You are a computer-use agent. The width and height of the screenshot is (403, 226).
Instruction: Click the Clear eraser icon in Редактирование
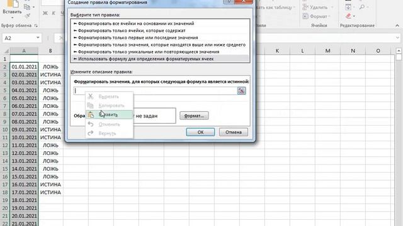pyautogui.click(x=348, y=16)
